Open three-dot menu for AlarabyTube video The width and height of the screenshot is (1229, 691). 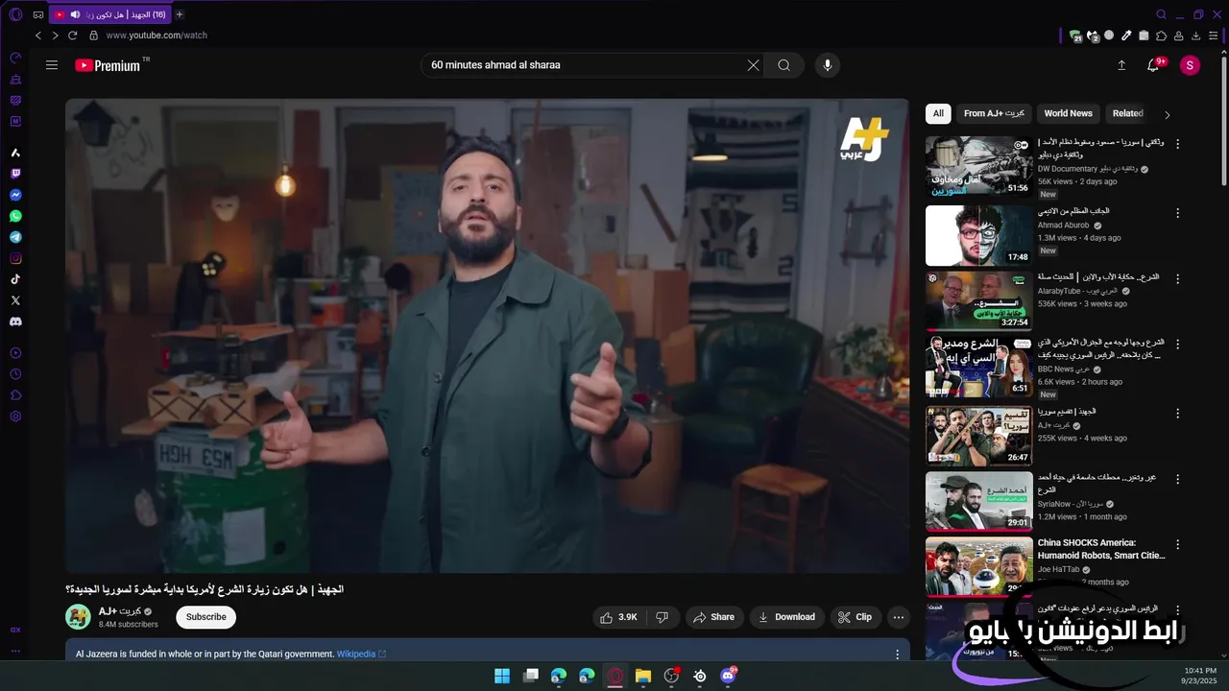1178,278
